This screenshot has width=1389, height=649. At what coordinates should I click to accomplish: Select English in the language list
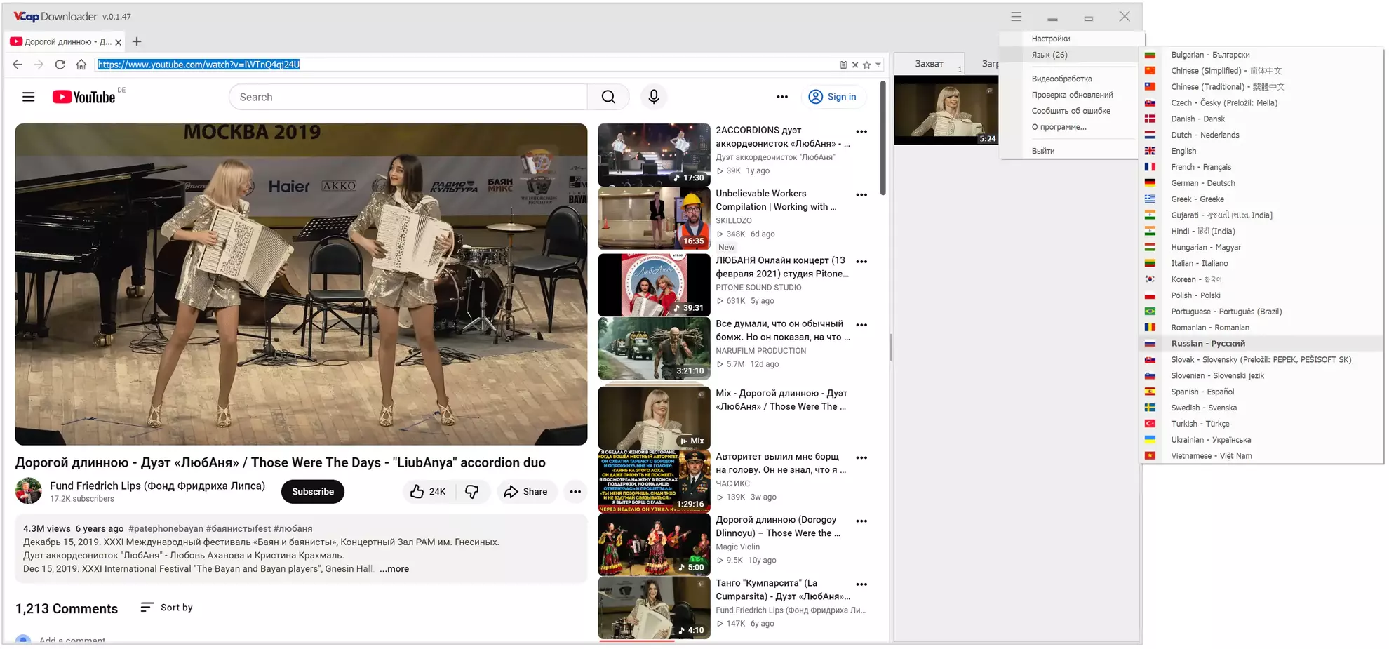pyautogui.click(x=1183, y=151)
